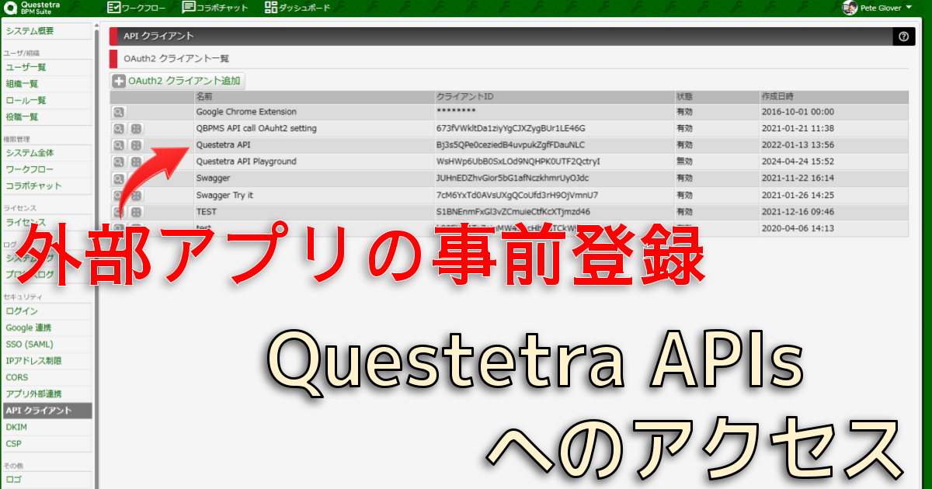Open アプリ外部連携 settings
The height and width of the screenshot is (489, 932).
click(x=46, y=394)
